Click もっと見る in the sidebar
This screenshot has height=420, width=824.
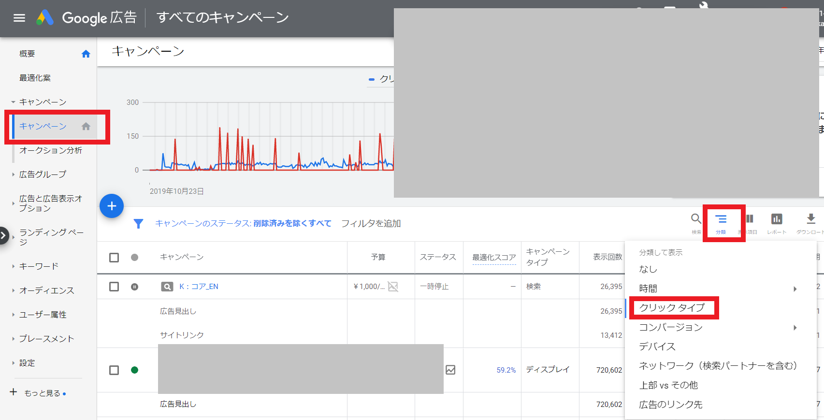tap(42, 393)
